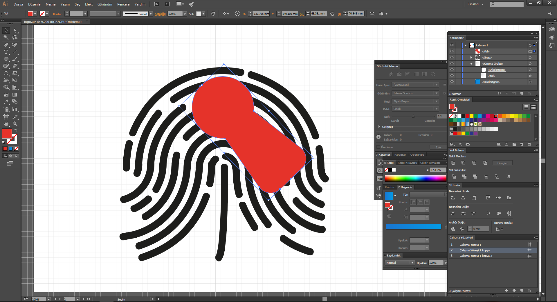This screenshot has width=557, height=302.
Task: Open the Pencere menu
Action: (123, 4)
